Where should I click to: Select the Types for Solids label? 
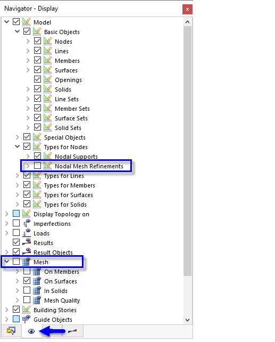click(x=65, y=205)
